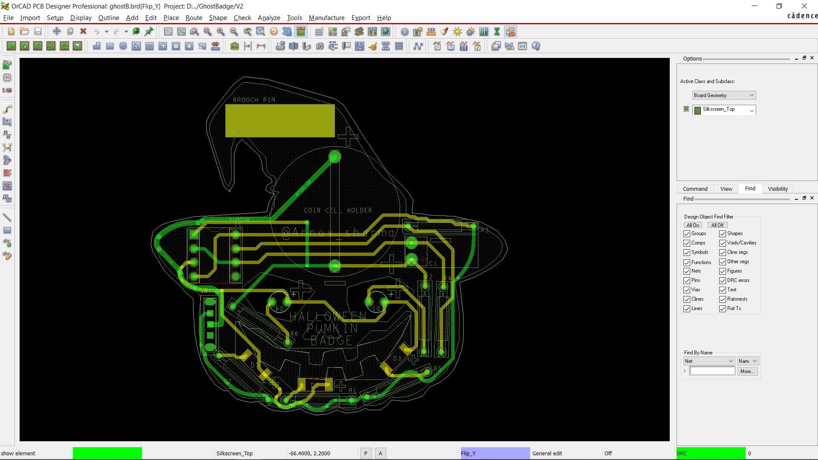This screenshot has height=460, width=818.
Task: Disable the Ratsnests find filter
Action: click(x=723, y=299)
